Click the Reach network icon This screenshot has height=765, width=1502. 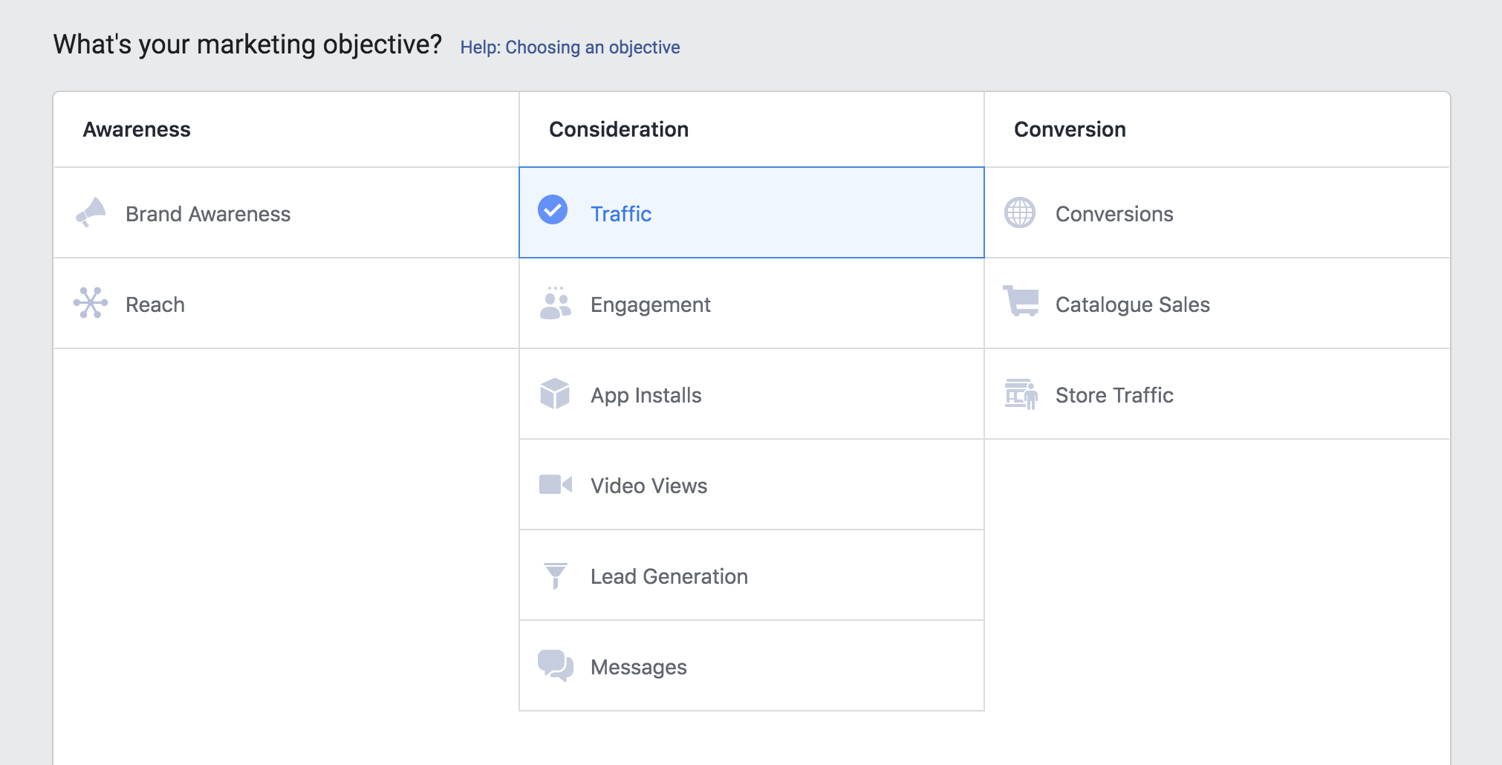point(91,303)
